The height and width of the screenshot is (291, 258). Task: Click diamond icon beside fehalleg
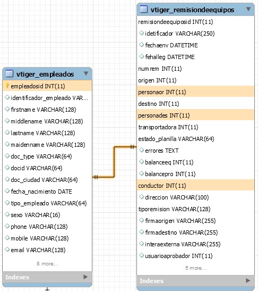point(142,56)
